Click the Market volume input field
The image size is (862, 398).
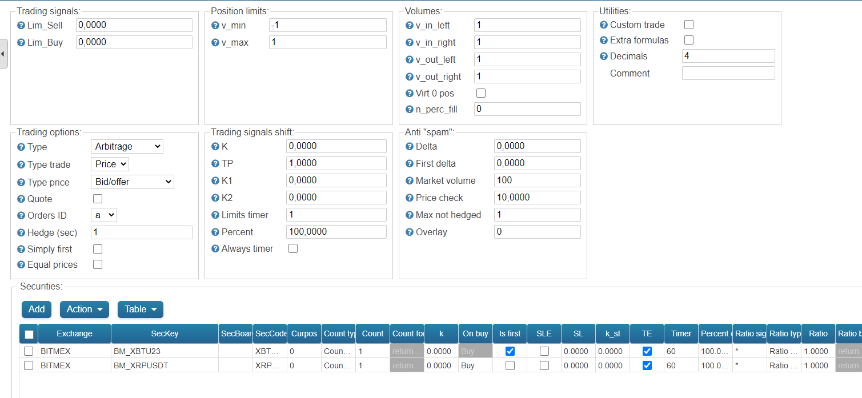tap(538, 180)
